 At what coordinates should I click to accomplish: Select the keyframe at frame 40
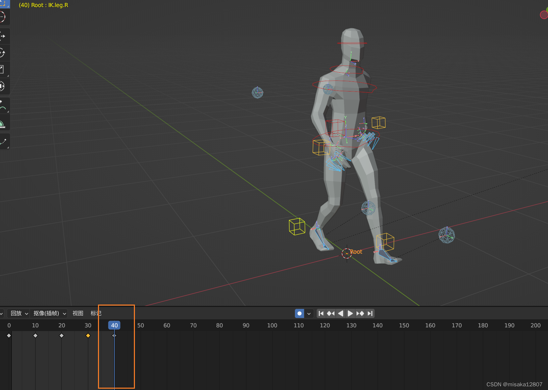(x=114, y=335)
